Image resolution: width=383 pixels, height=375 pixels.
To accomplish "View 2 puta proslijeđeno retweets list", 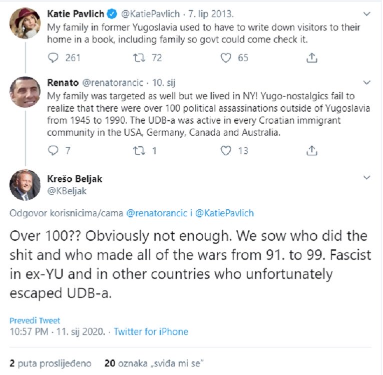I will click(51, 363).
